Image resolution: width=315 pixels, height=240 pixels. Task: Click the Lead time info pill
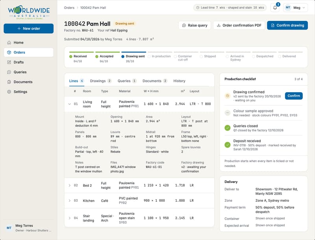(230, 7)
